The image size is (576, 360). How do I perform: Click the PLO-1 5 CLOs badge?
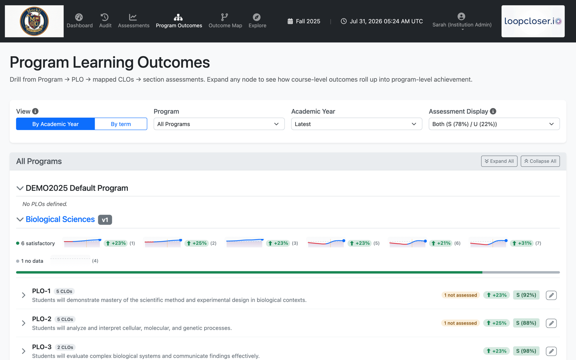tap(64, 291)
